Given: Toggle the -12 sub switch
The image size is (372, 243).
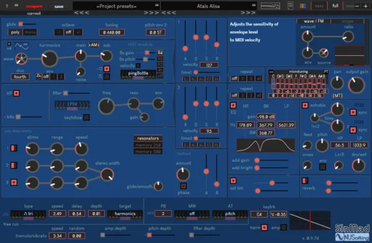Looking at the screenshot, I should [x=107, y=69].
